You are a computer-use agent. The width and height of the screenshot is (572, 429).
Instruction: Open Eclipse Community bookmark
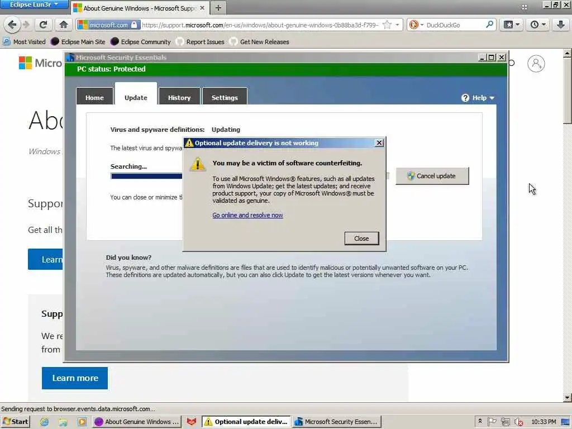(x=140, y=41)
